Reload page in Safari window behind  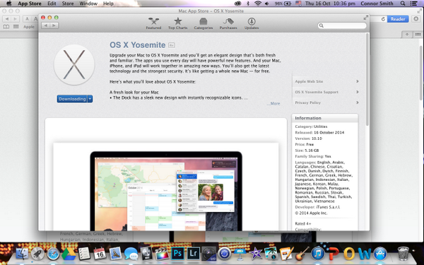[x=383, y=19]
